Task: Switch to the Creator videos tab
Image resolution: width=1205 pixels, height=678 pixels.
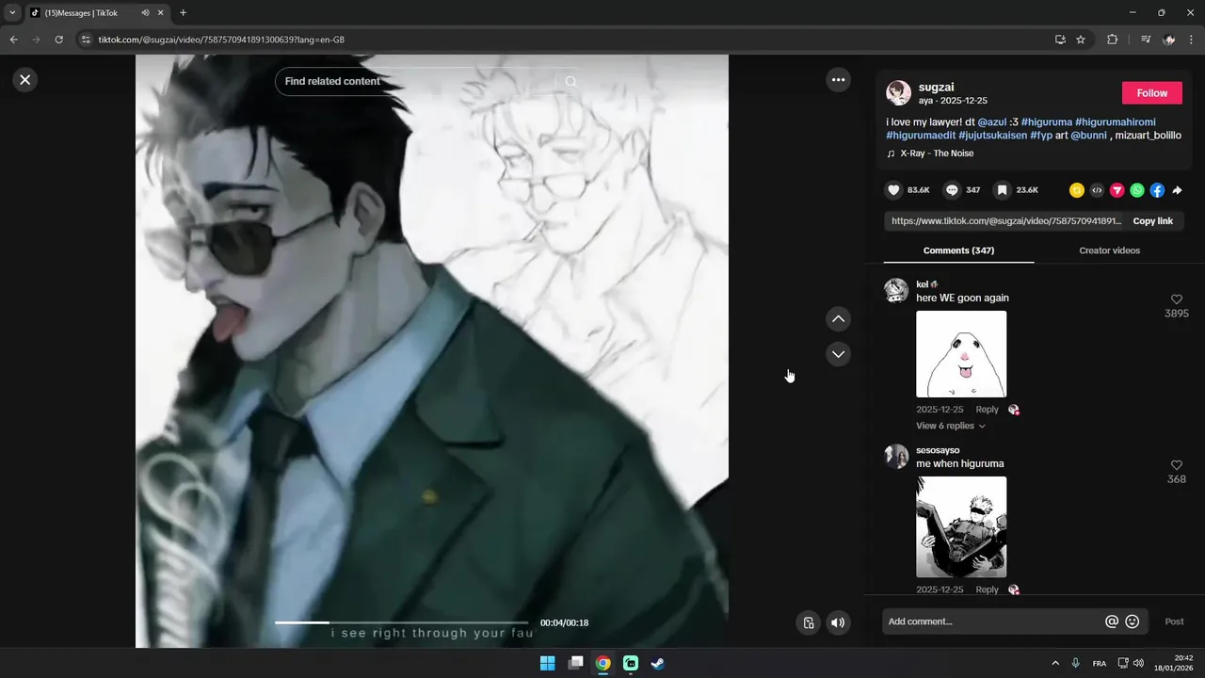Action: coord(1109,250)
